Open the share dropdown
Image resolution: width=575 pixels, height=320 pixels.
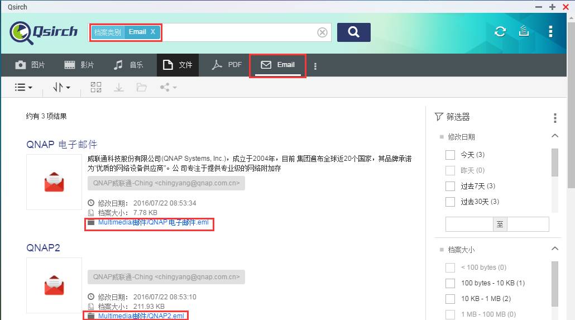coord(168,87)
